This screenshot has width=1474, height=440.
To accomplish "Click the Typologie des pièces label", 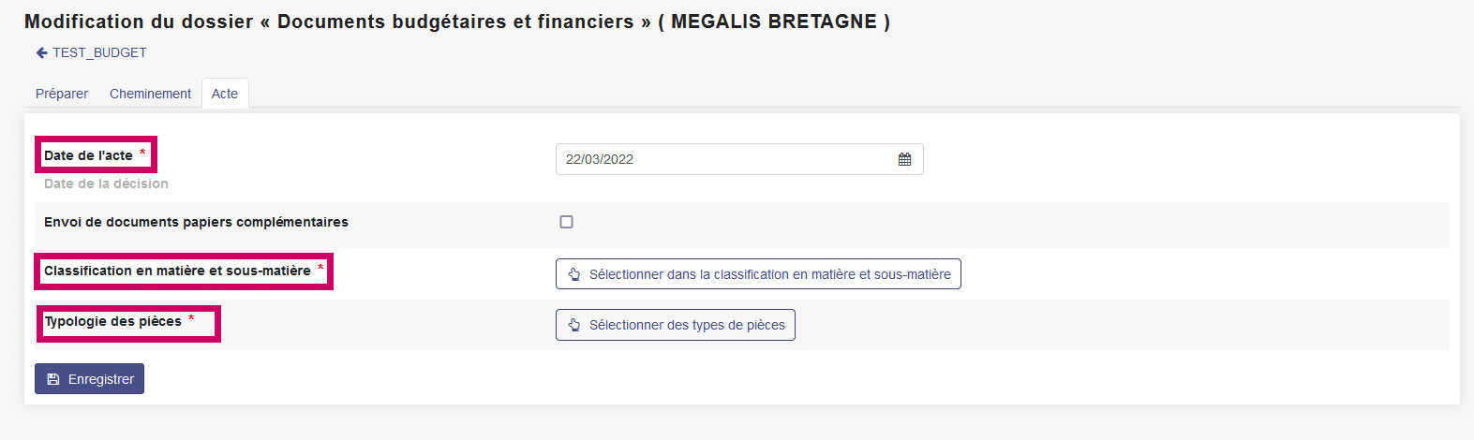I will click(x=113, y=321).
